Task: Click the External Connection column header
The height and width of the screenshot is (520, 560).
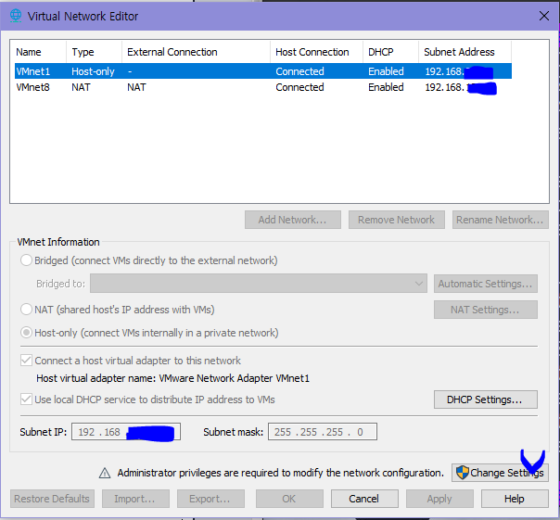Action: pos(196,52)
